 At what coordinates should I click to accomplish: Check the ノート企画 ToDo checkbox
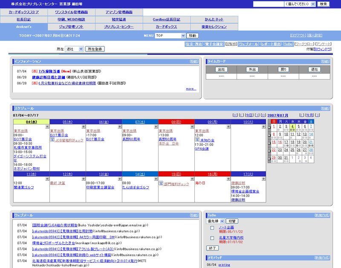212,228
